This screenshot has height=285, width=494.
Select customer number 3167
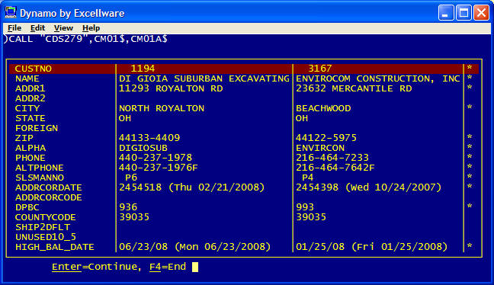click(319, 69)
